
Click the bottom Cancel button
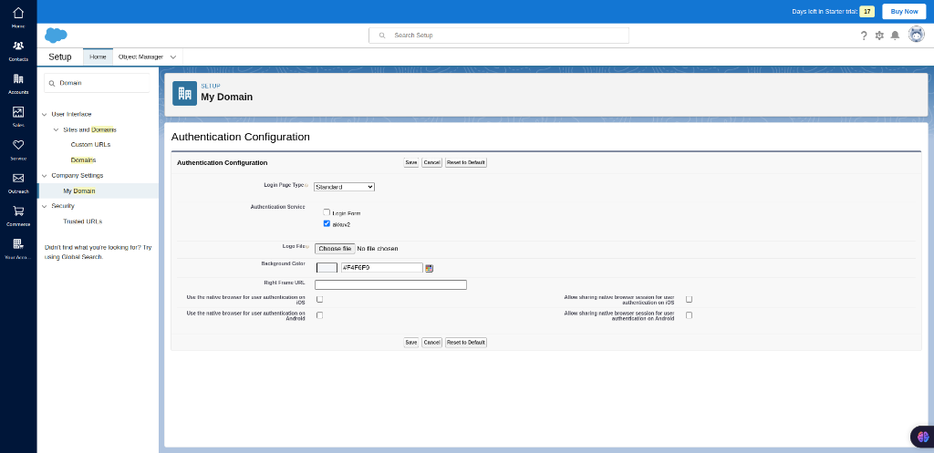431,343
